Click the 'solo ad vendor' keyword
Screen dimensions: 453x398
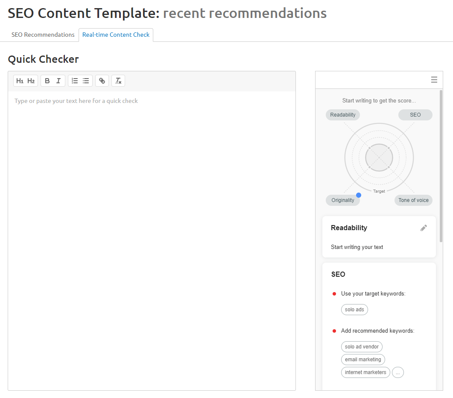point(362,347)
